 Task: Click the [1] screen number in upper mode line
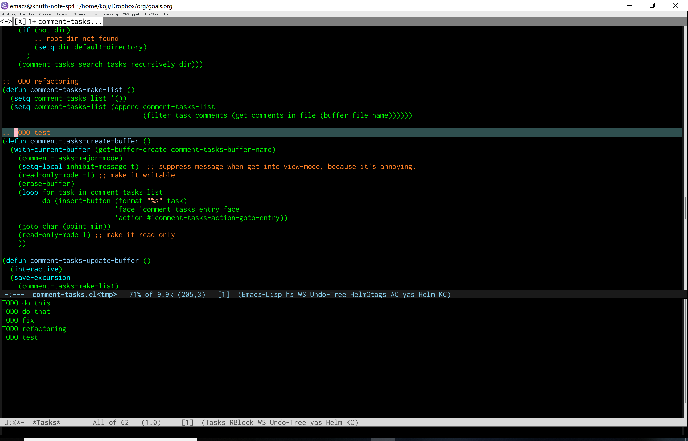[x=224, y=294]
